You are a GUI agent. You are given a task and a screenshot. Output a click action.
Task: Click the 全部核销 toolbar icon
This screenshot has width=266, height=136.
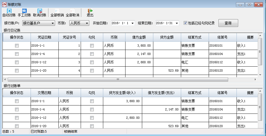[x=57, y=11]
